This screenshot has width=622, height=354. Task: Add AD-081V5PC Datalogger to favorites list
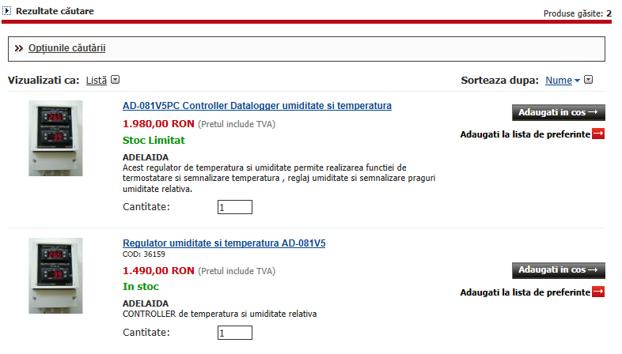tap(525, 134)
